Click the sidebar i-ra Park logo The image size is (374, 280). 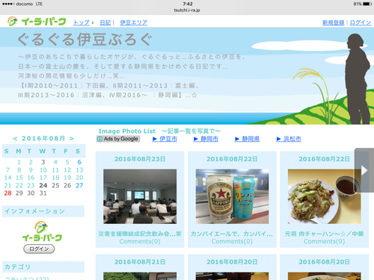point(42,231)
